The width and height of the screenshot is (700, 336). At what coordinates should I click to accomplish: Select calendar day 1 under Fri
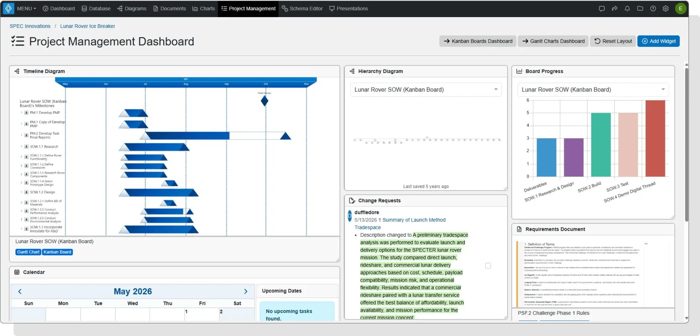[202, 314]
